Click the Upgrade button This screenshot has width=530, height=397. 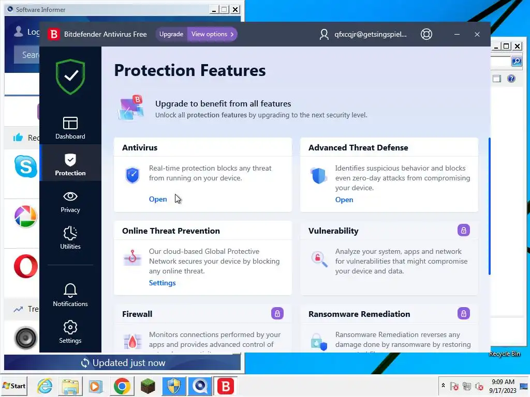[x=171, y=34]
